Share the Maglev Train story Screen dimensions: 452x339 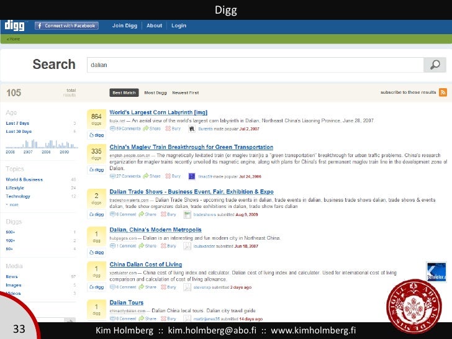pos(152,176)
